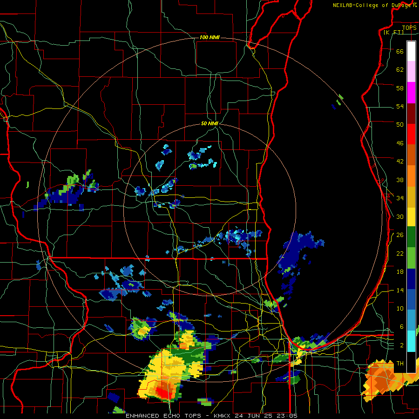Click the legend value 38
Image resolution: width=419 pixels, height=419 pixels.
click(400, 180)
